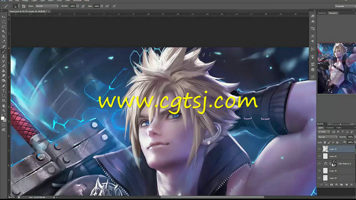Create a new layer group
The width and height of the screenshot is (356, 200).
(x=342, y=185)
